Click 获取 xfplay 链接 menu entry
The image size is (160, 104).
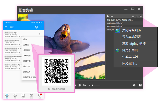[134, 44]
